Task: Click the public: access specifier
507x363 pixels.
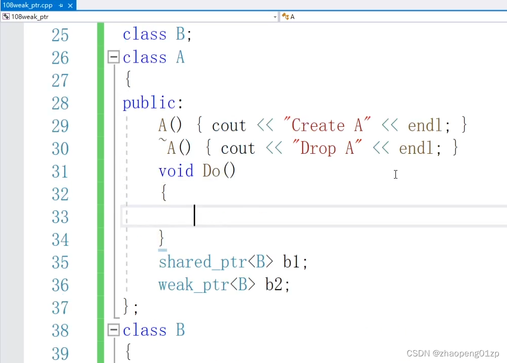Action: 153,103
